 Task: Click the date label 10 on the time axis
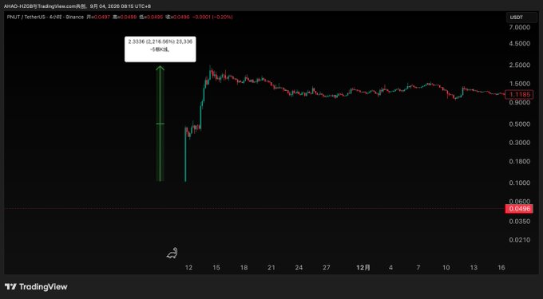446,268
